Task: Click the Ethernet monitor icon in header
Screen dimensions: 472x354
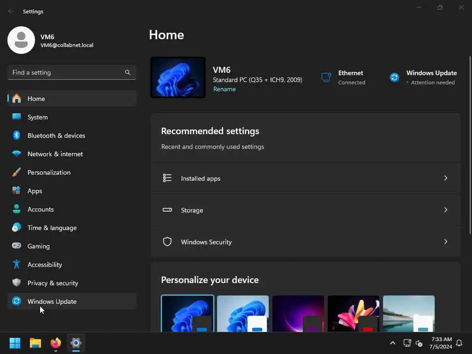Action: point(326,77)
